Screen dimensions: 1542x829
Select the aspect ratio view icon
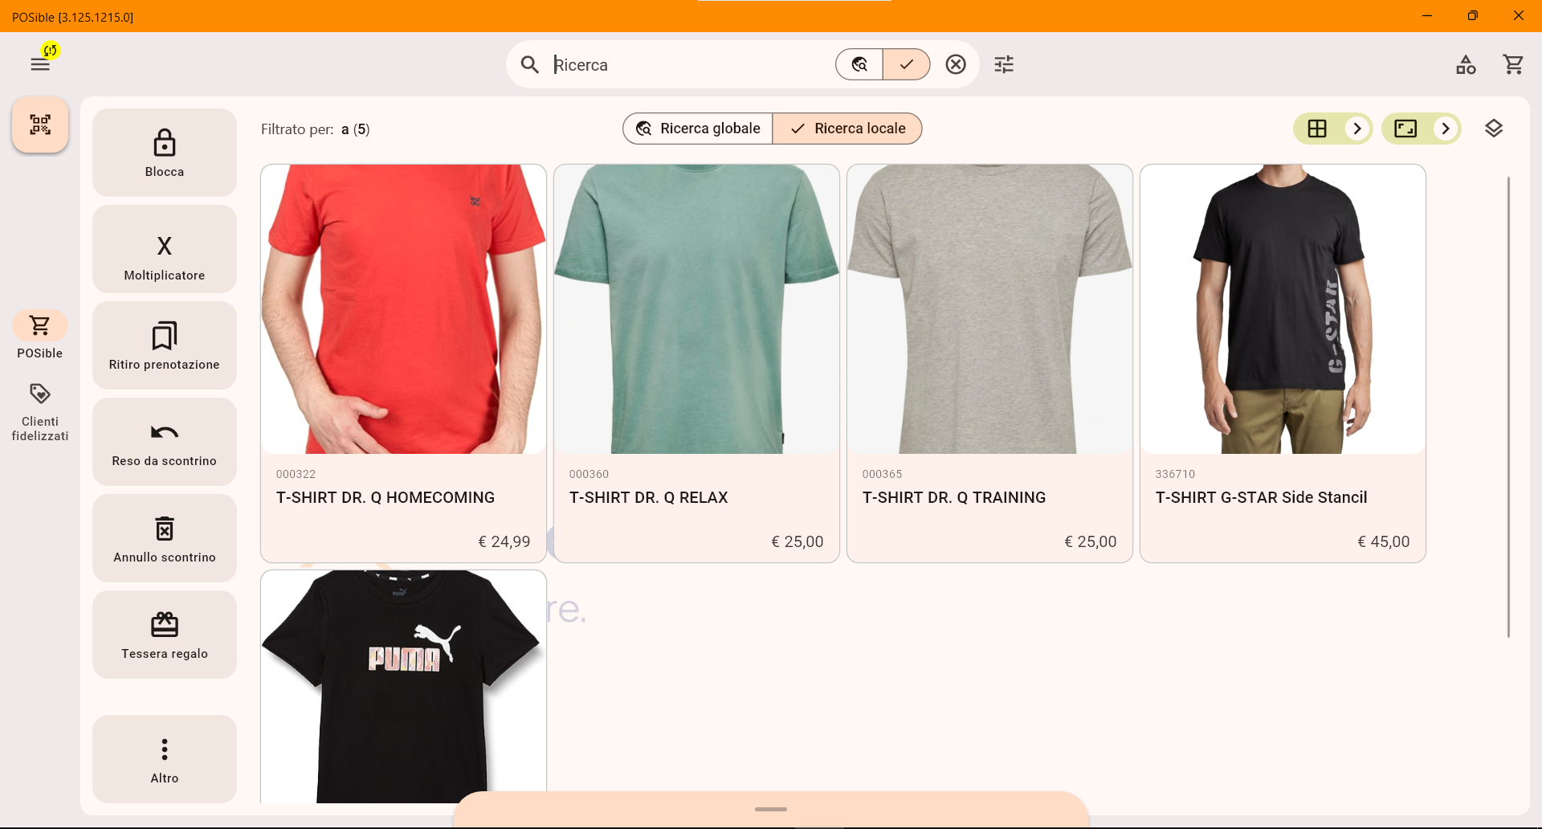(1405, 129)
